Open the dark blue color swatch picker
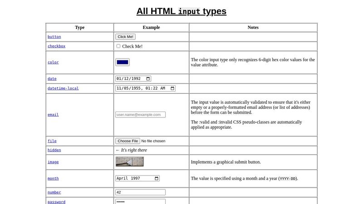This screenshot has height=204, width=363. tap(123, 62)
